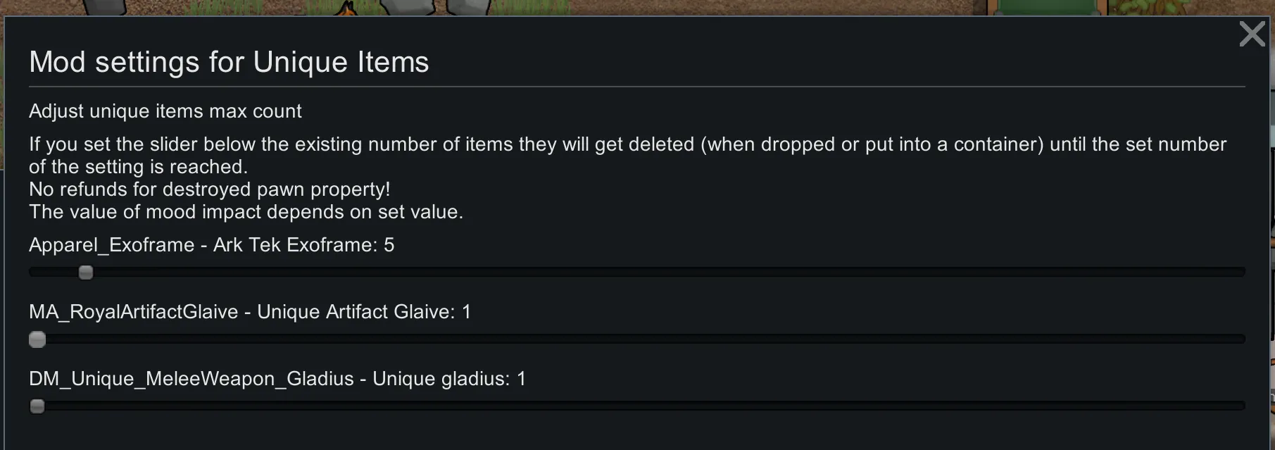Screen dimensions: 1275x450
Task: Click right end of Artifact Glaive slider track
Action: point(1243,339)
